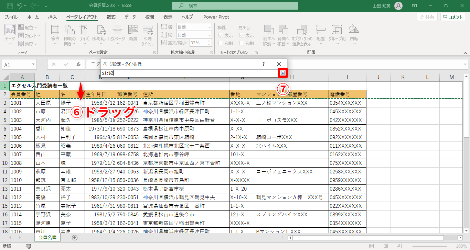The image size is (470, 250).
Task: Open 印刷の向き orientation icon
Action: (70, 35)
